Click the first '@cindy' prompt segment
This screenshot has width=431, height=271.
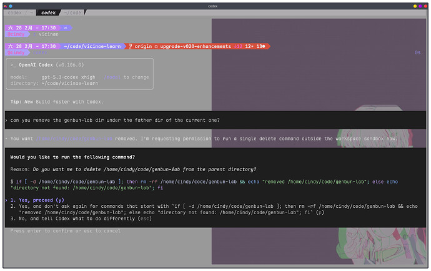(x=16, y=34)
